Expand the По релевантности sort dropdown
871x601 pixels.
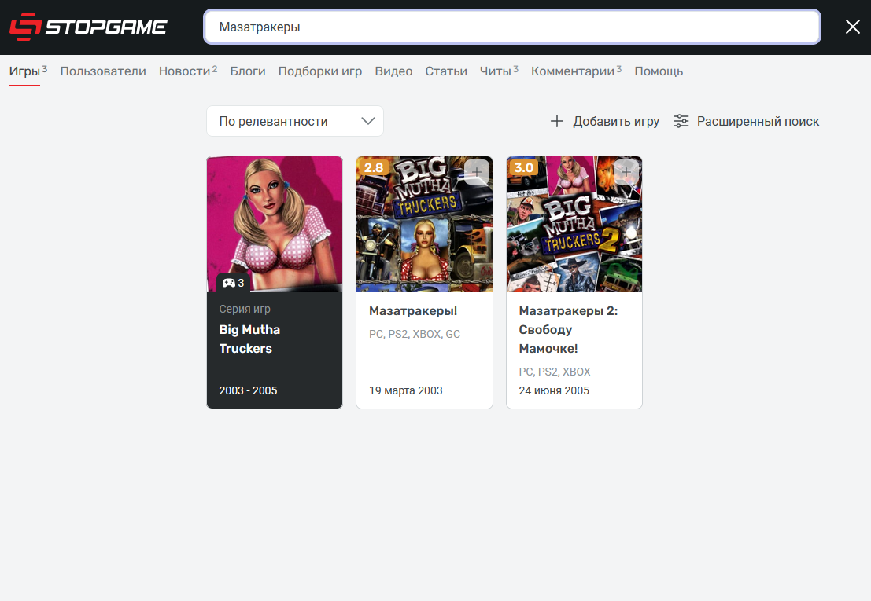295,121
